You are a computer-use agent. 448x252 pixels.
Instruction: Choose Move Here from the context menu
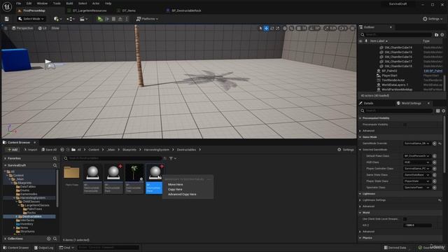[176, 185]
